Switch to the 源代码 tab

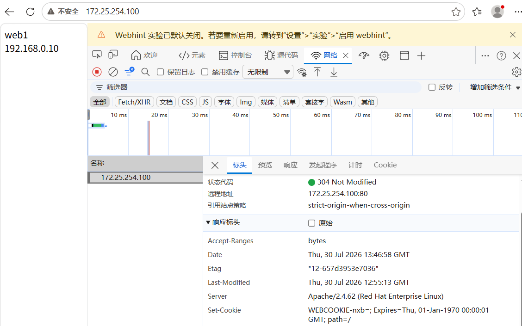[281, 55]
